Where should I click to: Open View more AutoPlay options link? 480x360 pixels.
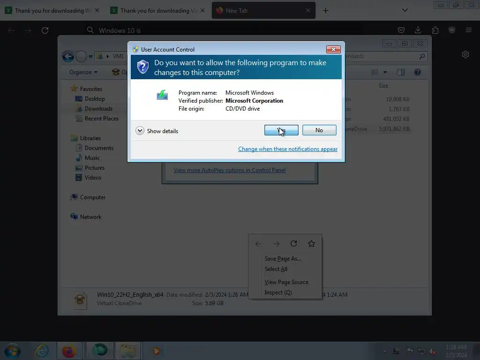pyautogui.click(x=230, y=170)
